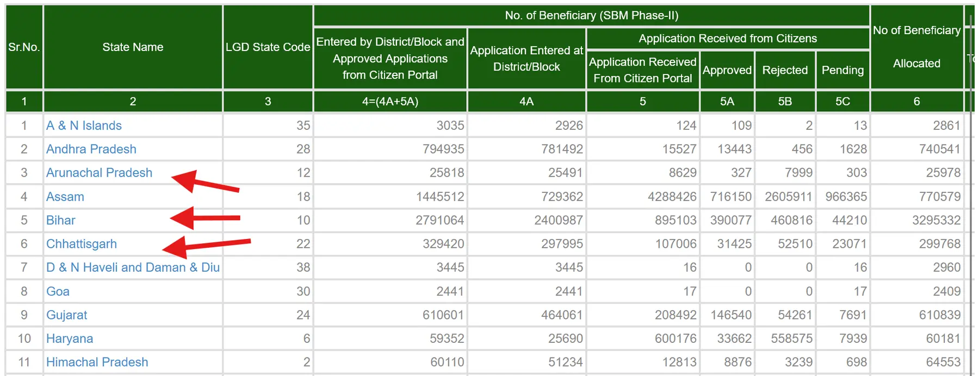Select the Bihar state link
Viewport: 979px width, 376px height.
click(x=61, y=220)
